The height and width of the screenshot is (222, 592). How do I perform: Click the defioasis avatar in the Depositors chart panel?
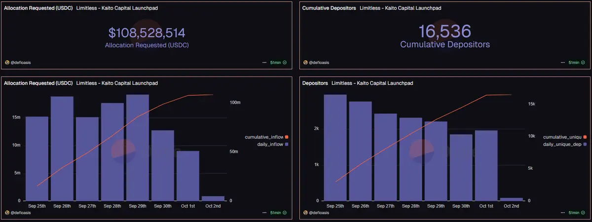click(x=305, y=213)
